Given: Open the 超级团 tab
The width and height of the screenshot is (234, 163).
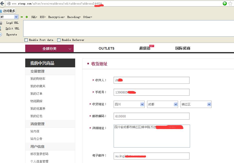Looking at the screenshot, I should click(x=145, y=48).
